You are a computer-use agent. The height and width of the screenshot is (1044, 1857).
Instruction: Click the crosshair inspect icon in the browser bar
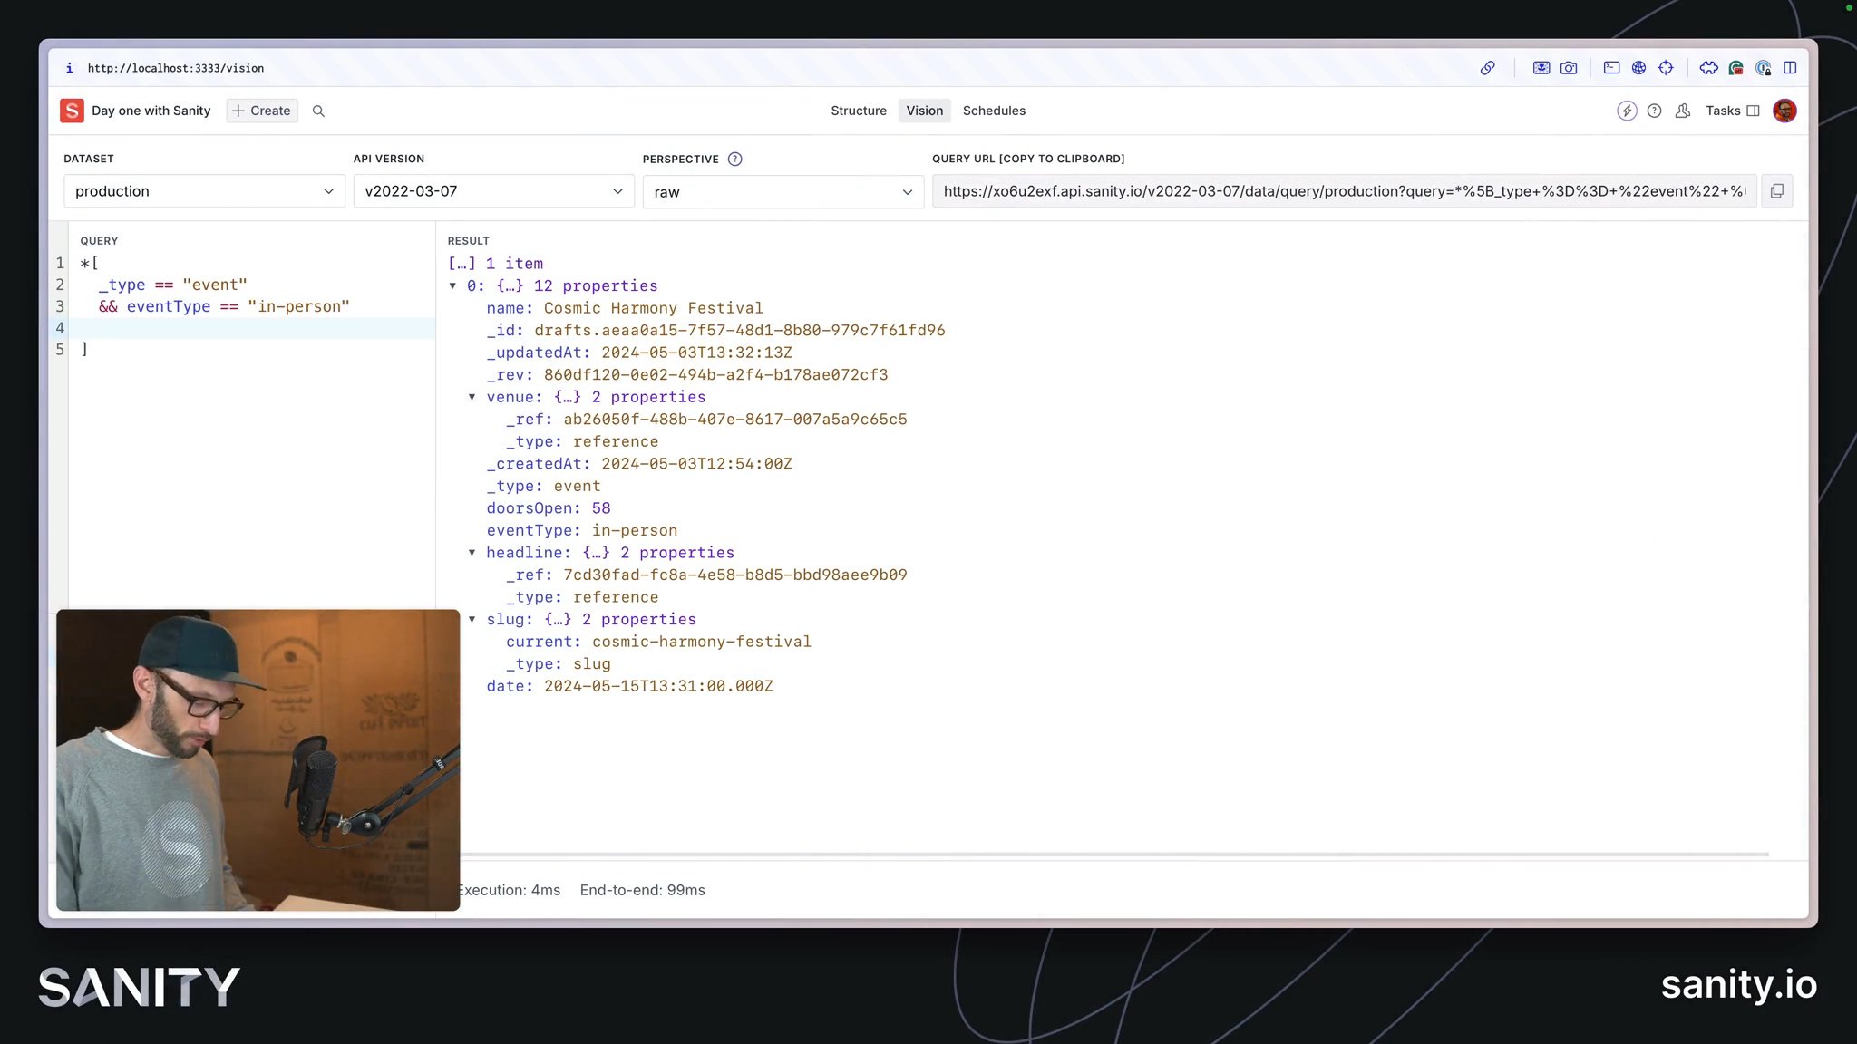1666,68
